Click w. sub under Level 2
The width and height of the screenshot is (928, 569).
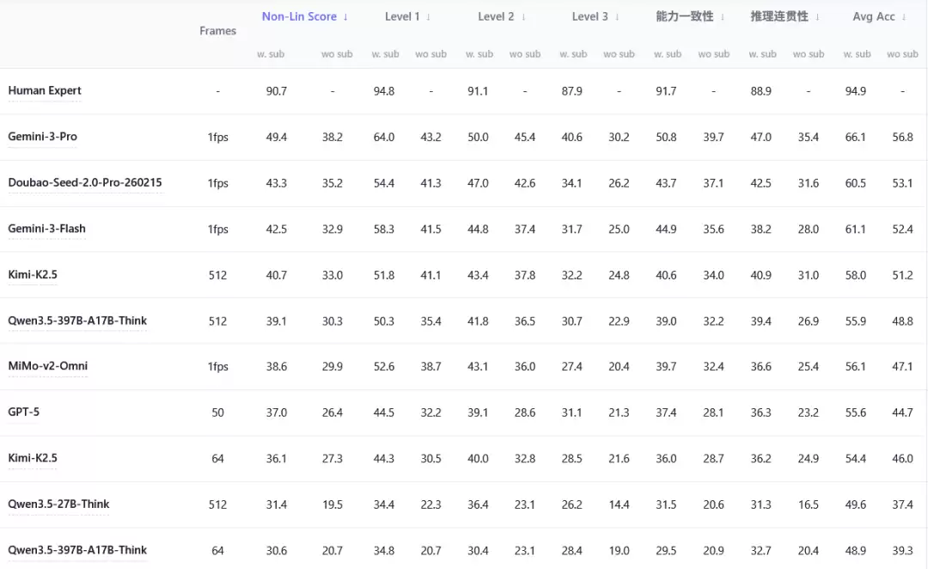[479, 54]
